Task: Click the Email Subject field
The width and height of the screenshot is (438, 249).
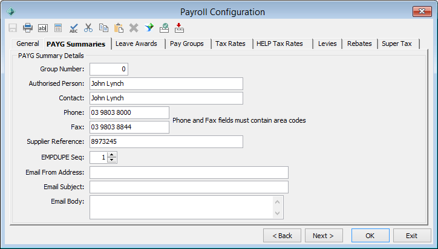Action: [189, 187]
